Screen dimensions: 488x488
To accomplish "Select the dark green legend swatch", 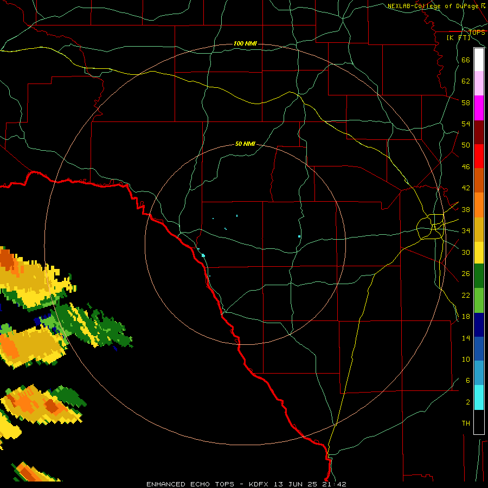I will [479, 276].
